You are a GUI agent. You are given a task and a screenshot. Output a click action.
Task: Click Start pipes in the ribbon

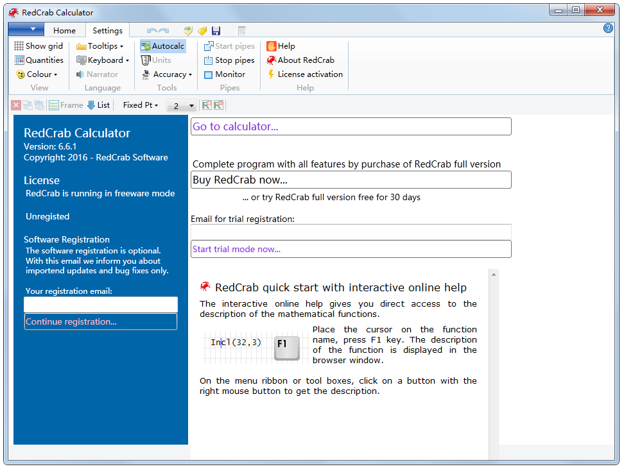coord(229,46)
